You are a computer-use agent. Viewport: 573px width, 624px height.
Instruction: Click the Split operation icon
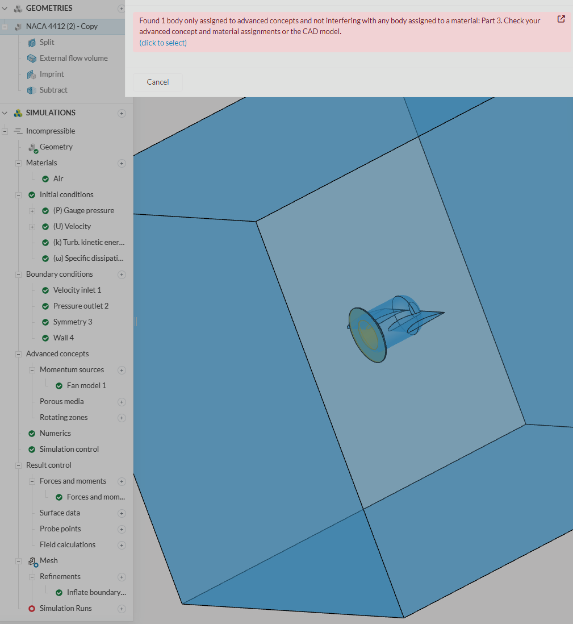pyautogui.click(x=32, y=43)
